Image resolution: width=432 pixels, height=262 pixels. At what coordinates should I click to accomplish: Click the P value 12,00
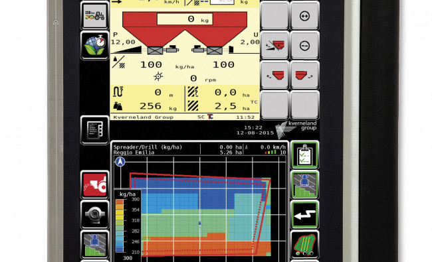click(x=123, y=42)
